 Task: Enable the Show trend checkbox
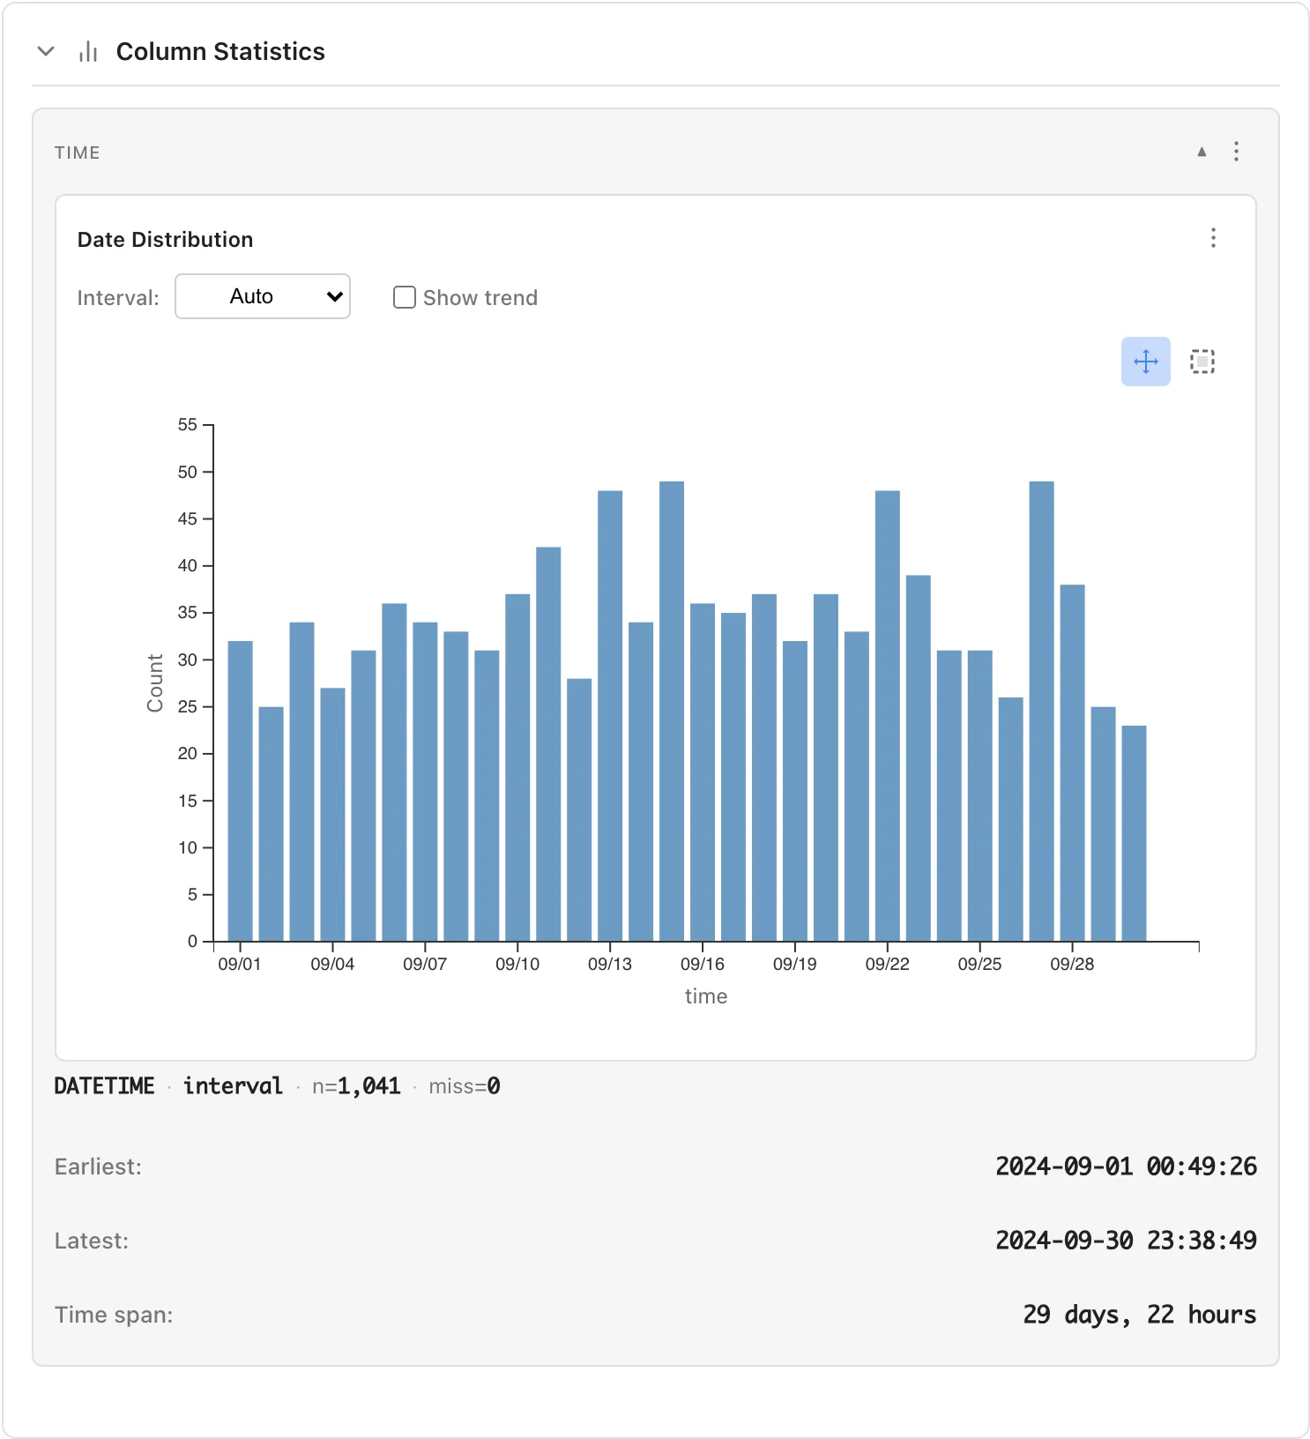[x=405, y=297]
